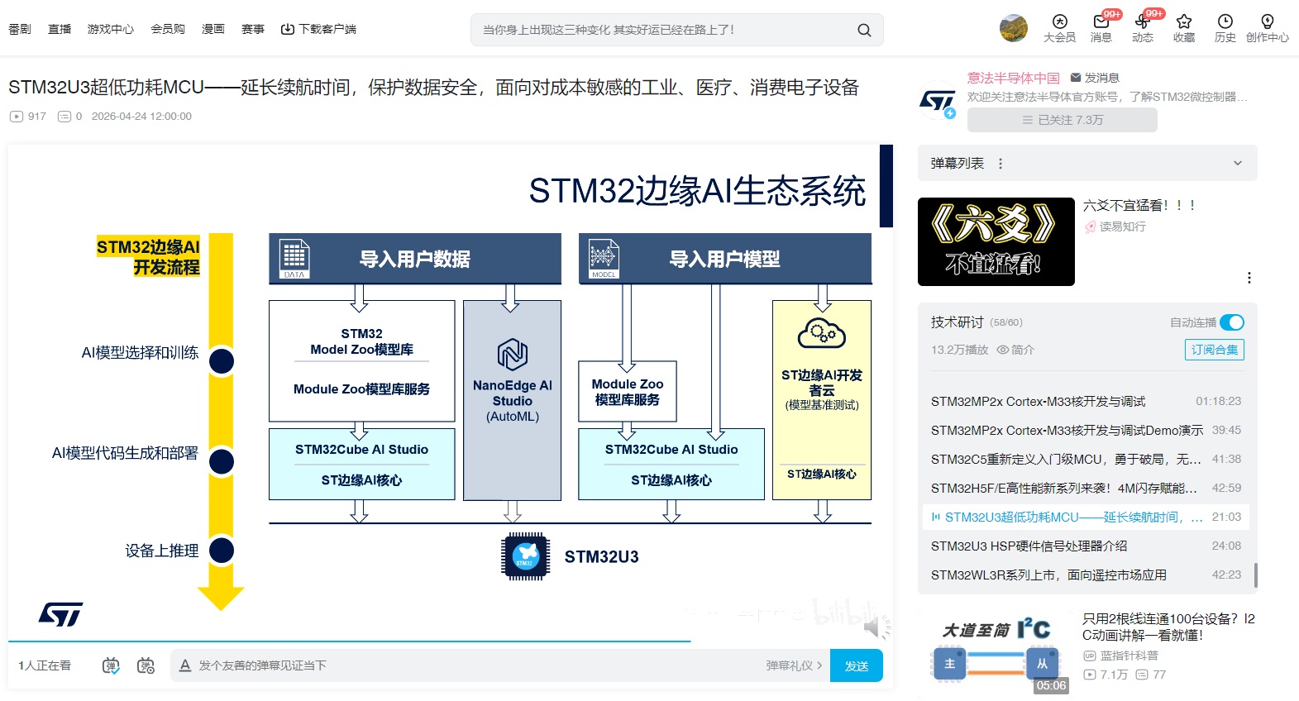Open the I2C动画讲解 video title
The image size is (1299, 701).
coord(1168,627)
